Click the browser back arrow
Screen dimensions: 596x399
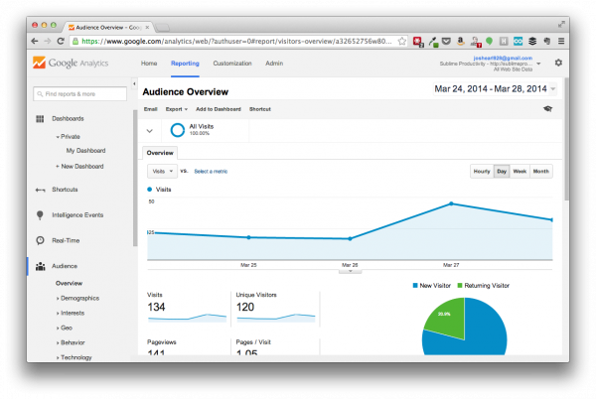[35, 41]
